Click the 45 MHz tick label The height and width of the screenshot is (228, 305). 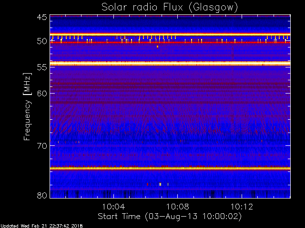click(41, 18)
